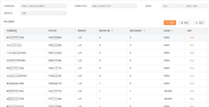209x107 pixels.
Task: Click the 代理商手机号 input field
Action: point(114,6)
